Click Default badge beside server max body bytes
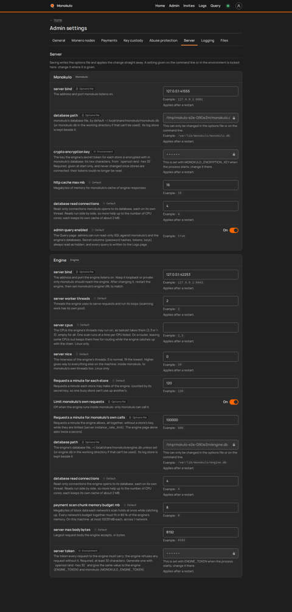 point(100,530)
